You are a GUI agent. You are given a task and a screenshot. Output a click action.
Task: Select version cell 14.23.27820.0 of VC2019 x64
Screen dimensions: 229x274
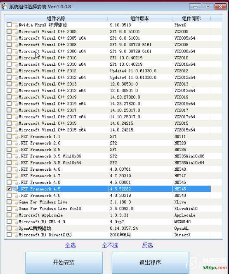point(125,104)
